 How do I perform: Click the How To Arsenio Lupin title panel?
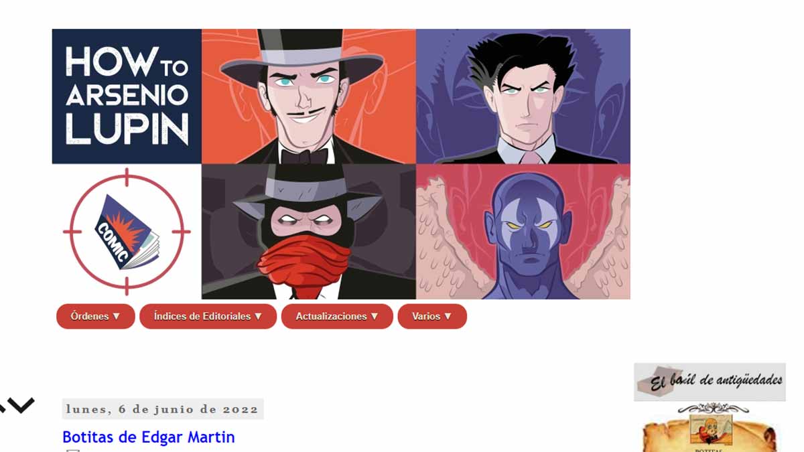127,96
